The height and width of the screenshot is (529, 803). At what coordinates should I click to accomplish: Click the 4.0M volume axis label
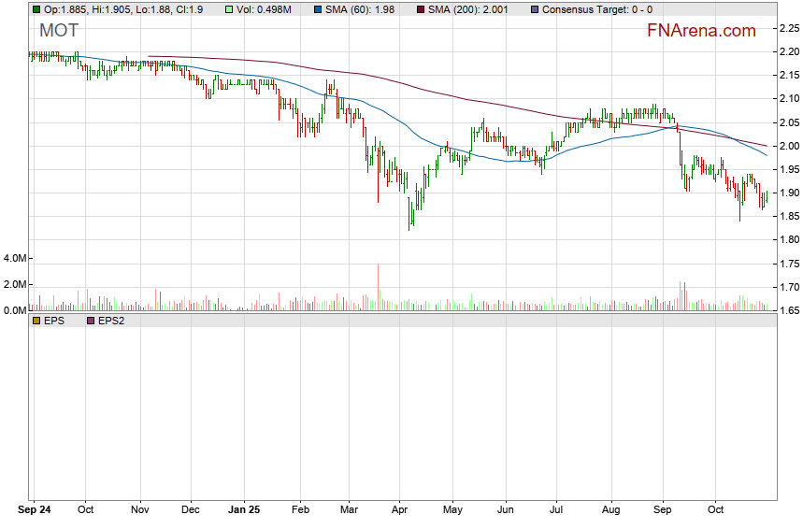click(x=16, y=258)
